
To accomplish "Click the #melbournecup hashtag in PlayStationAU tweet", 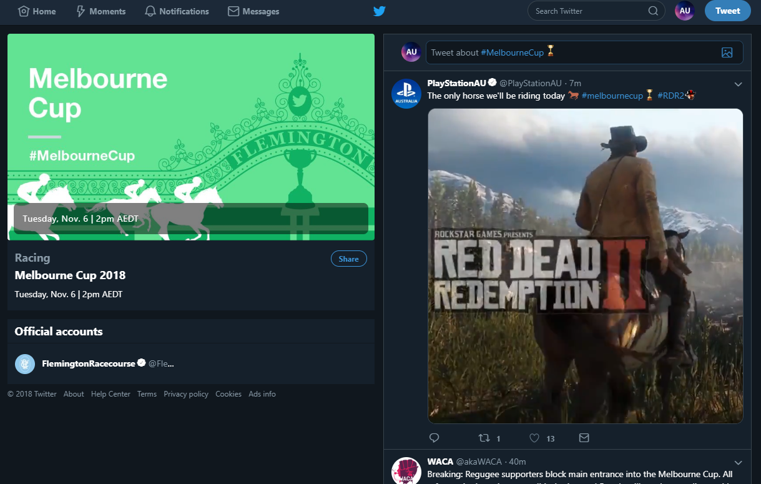I will click(612, 96).
